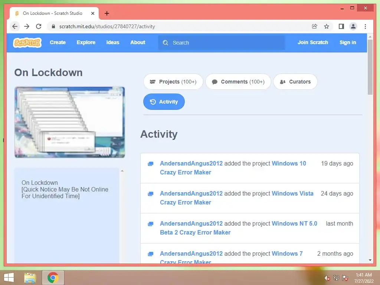Image resolution: width=380 pixels, height=285 pixels.
Task: Click the 'last month' timestamp
Action: 339,224
